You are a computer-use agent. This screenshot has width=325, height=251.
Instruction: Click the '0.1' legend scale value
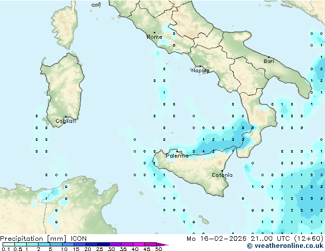coord(6,249)
